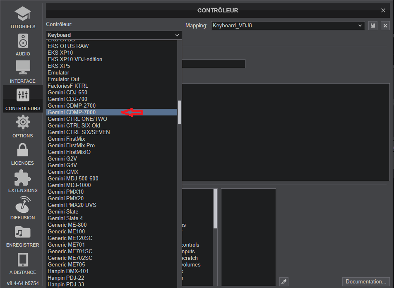Choose Hanpin DMX-101
The width and height of the screenshot is (394, 288).
click(x=112, y=271)
